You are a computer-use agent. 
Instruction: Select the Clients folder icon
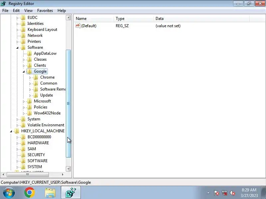tap(29, 65)
